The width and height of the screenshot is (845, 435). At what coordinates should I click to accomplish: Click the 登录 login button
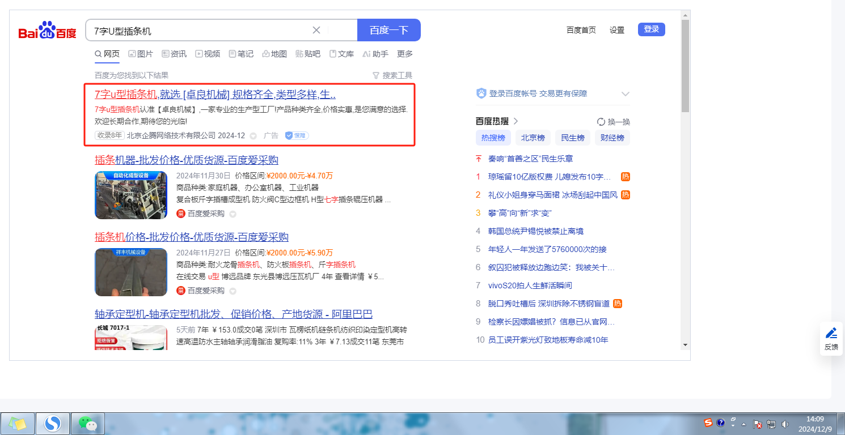tap(651, 29)
